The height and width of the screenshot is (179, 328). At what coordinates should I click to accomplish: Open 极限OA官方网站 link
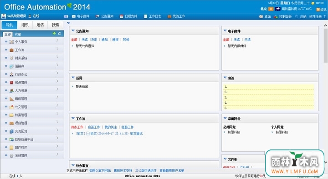[100, 171]
